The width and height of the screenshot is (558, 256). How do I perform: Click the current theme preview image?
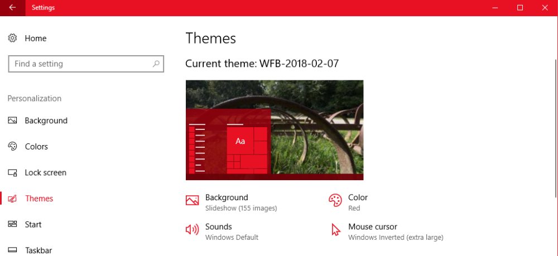tap(275, 130)
